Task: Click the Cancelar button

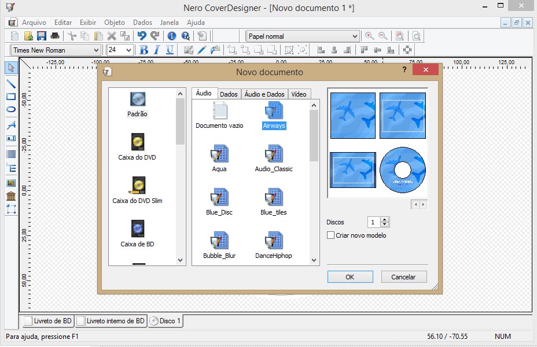Action: tap(404, 277)
